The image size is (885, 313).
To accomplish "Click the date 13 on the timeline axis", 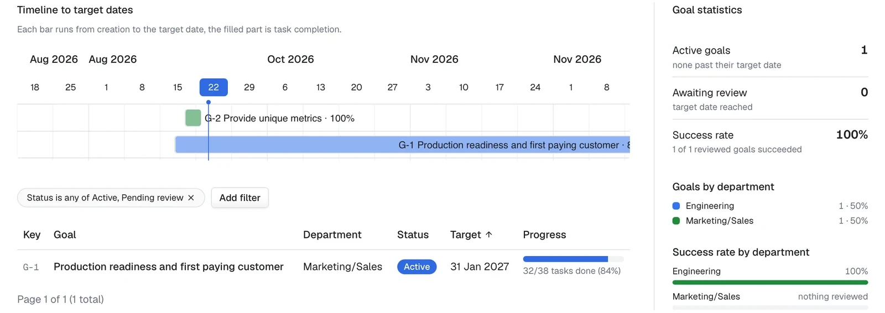I will (321, 87).
